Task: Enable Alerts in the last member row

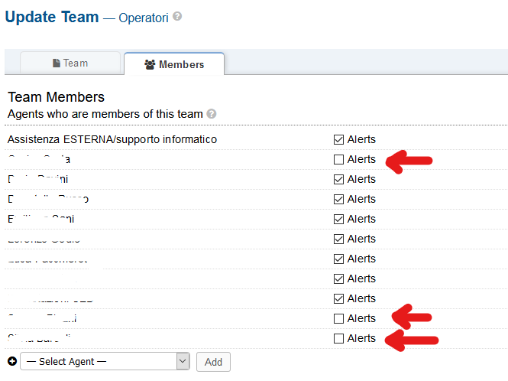Action: [x=338, y=339]
